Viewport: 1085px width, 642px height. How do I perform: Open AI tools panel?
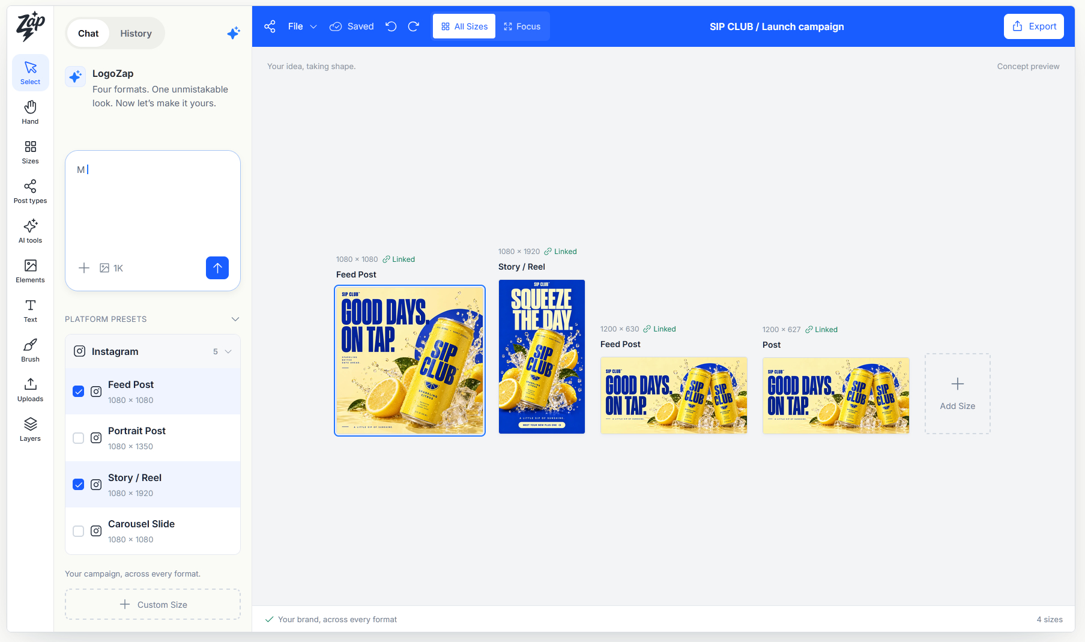tap(30, 232)
